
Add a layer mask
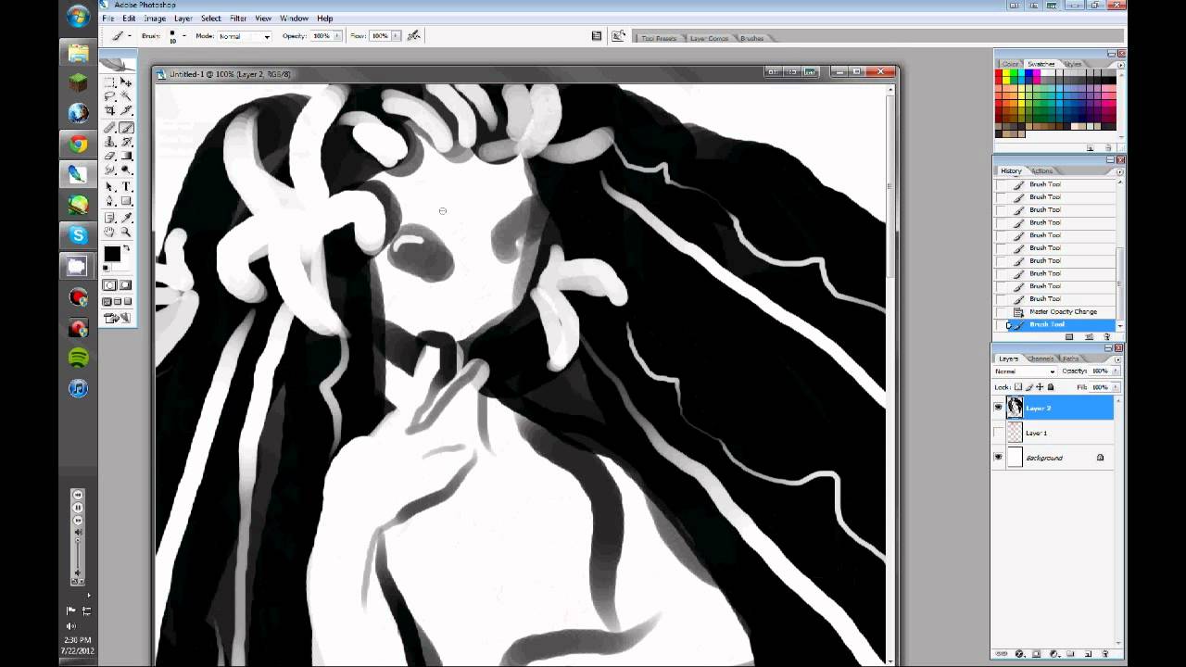[1036, 654]
